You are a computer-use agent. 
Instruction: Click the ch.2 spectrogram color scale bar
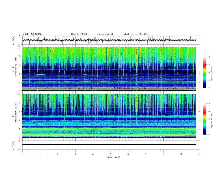tap(205, 119)
